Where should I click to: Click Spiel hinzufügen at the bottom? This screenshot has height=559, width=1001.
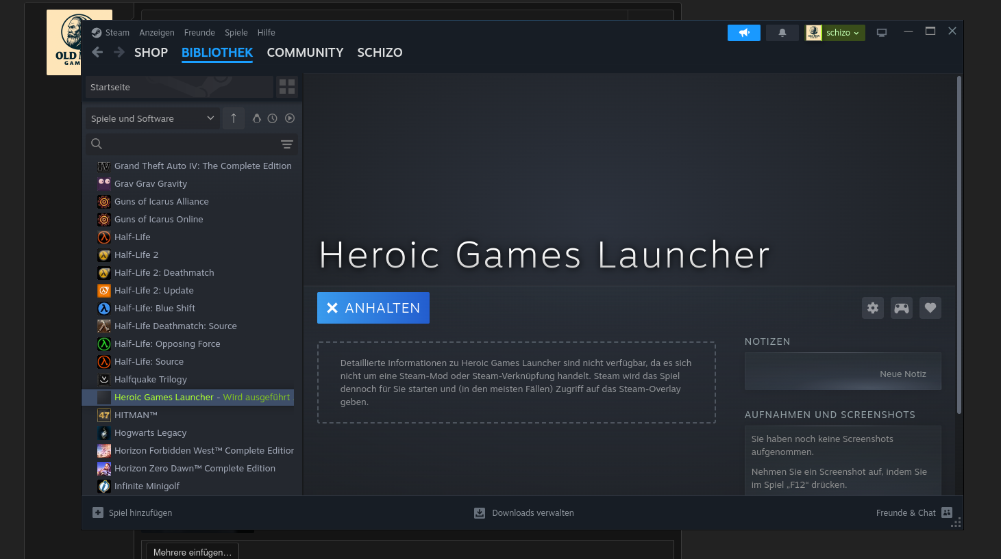132,512
